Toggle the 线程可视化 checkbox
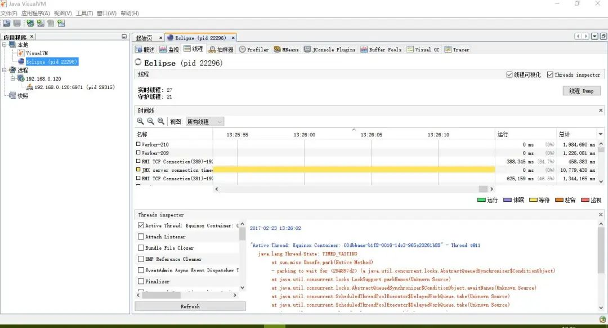608x328 pixels. [509, 74]
